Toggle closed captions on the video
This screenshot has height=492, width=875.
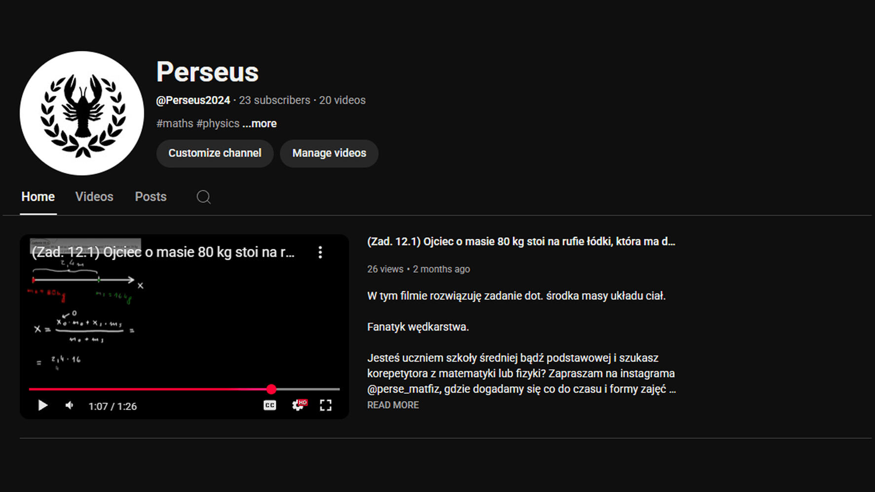[x=269, y=406]
